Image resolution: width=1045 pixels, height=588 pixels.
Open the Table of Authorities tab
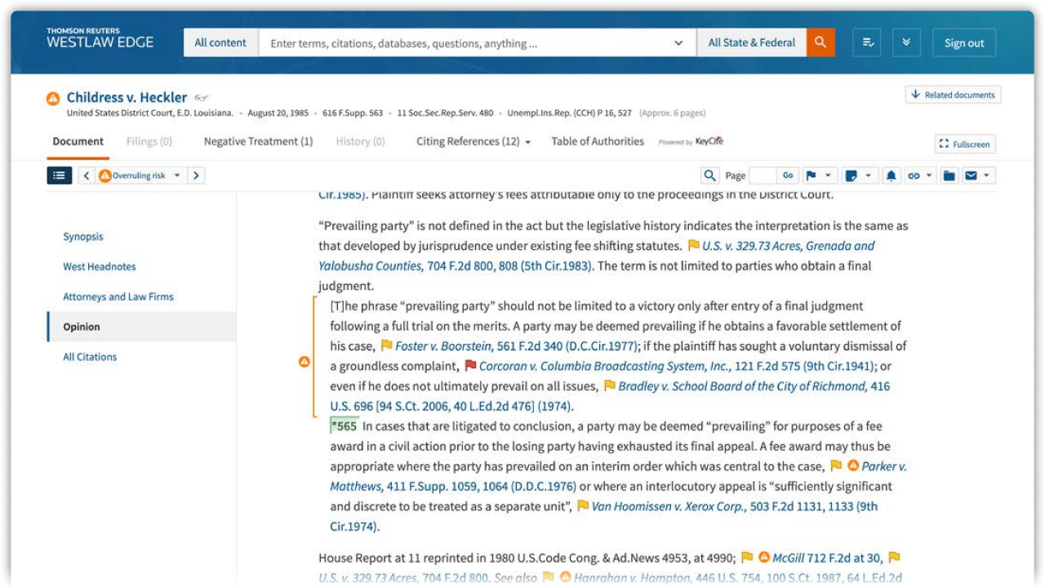tap(597, 141)
